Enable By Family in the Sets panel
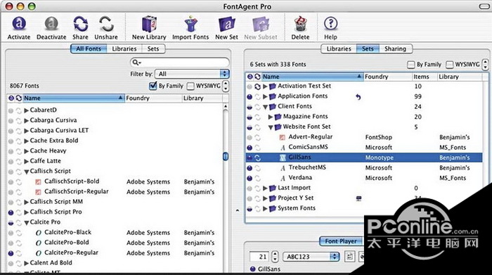The width and height of the screenshot is (492, 275). [410, 65]
